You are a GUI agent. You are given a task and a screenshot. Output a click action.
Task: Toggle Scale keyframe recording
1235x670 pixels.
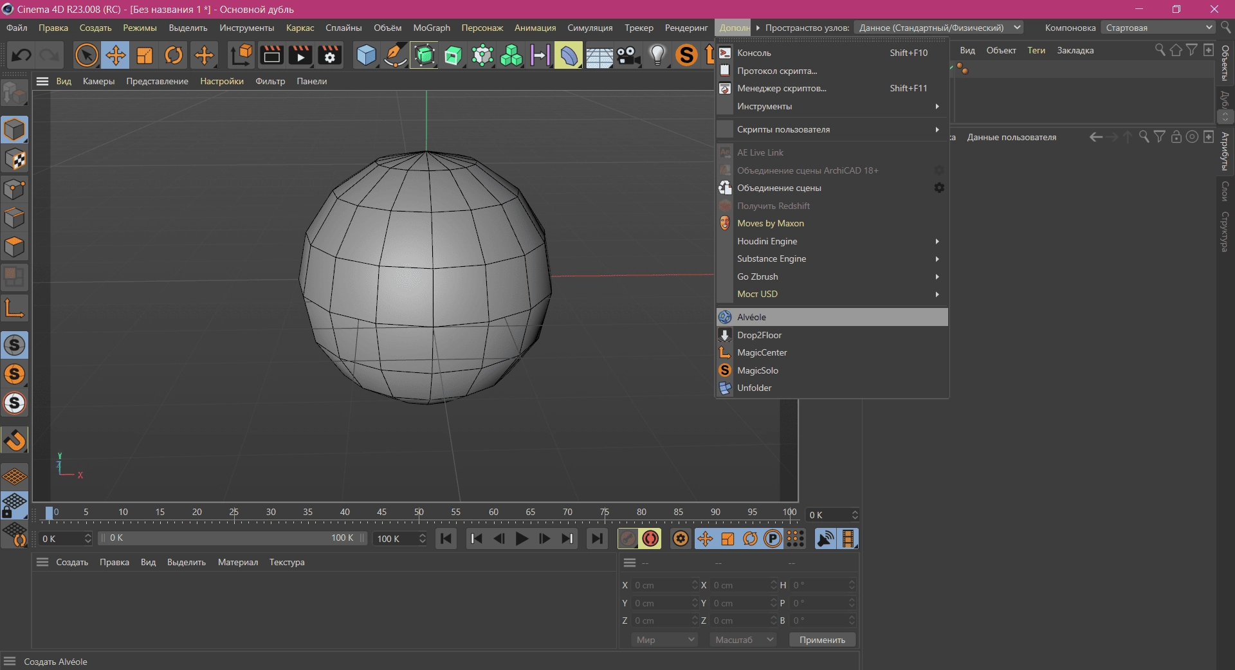(727, 539)
